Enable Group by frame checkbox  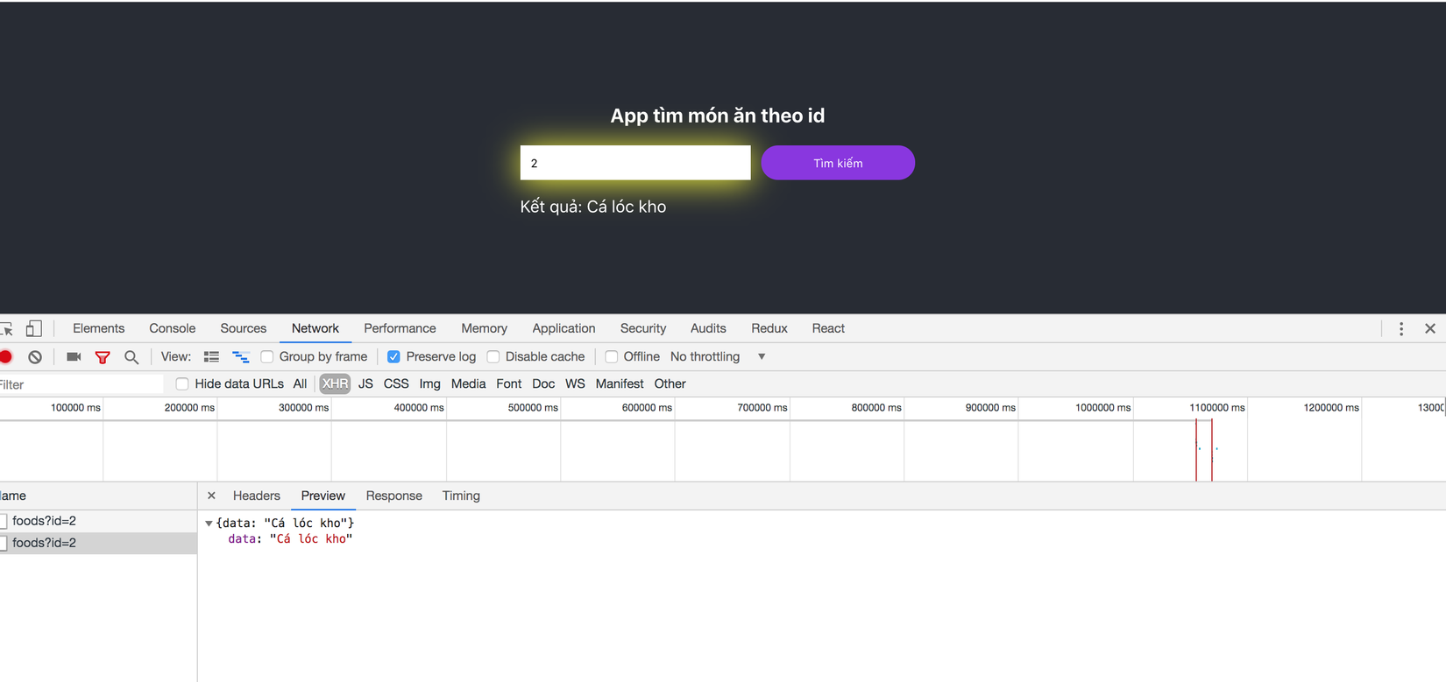coord(267,357)
